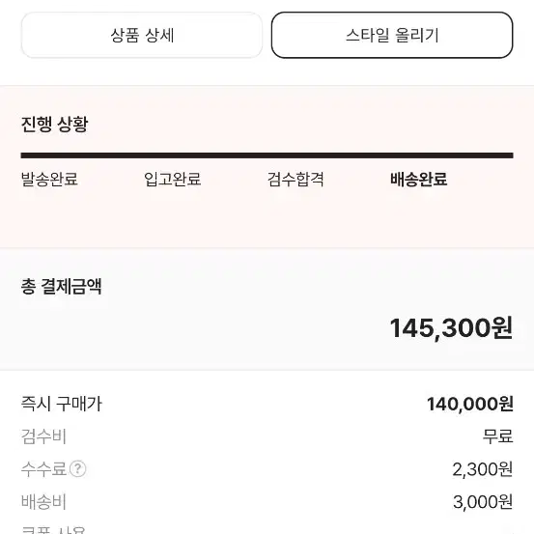Click the 무료 inspection fee value
The width and height of the screenshot is (534, 534).
click(x=497, y=436)
